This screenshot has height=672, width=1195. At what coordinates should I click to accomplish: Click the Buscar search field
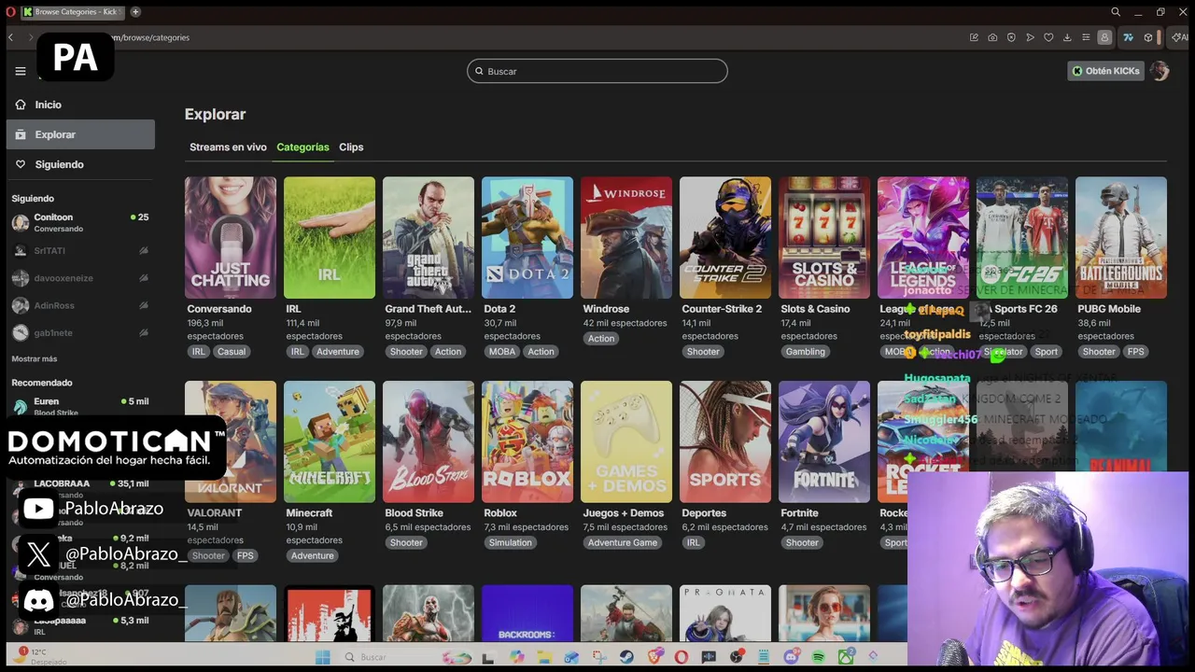coord(597,71)
